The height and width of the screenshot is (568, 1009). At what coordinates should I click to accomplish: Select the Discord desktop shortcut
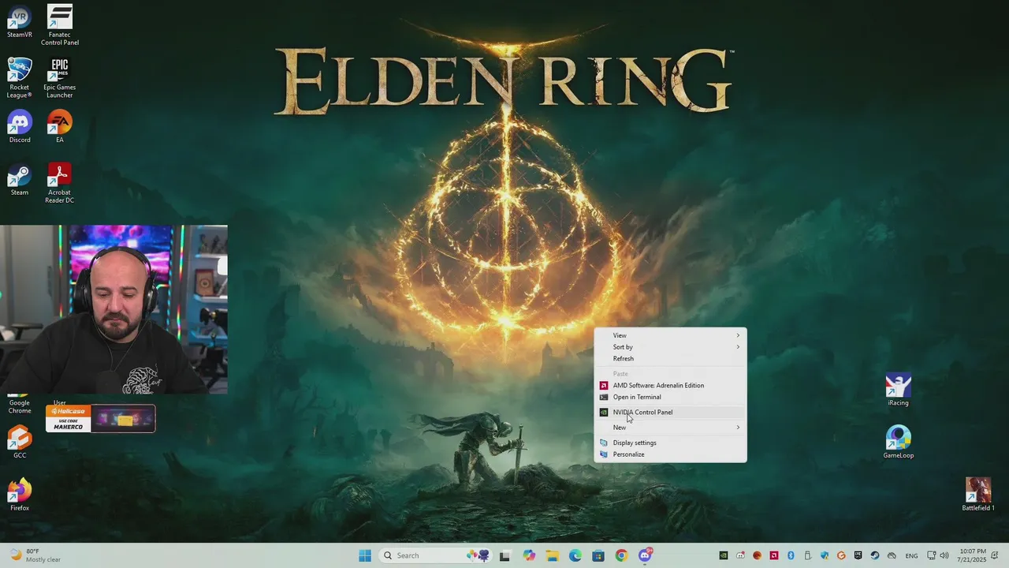(20, 126)
